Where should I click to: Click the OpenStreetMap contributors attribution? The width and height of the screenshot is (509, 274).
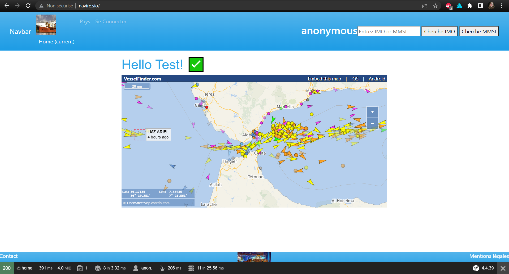pos(146,203)
